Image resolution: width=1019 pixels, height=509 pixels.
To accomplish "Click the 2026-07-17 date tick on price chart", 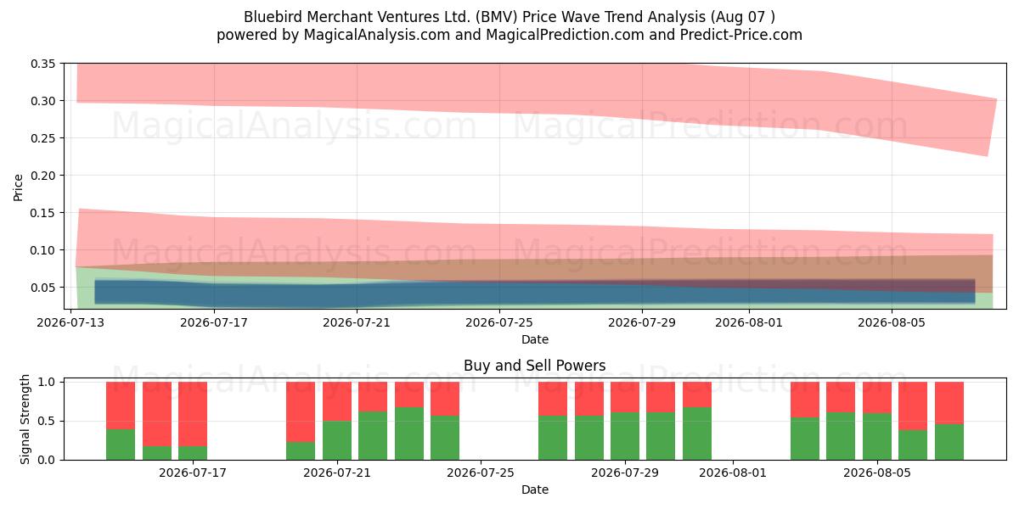I will coord(214,322).
